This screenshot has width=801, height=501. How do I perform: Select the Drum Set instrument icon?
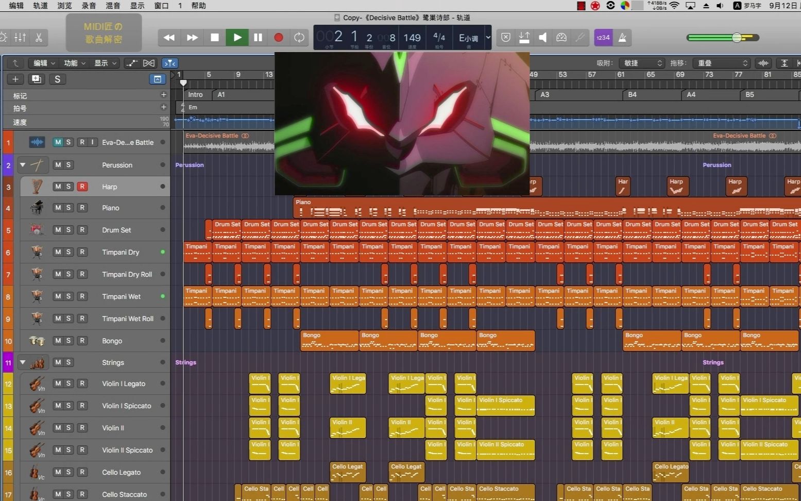pos(37,230)
